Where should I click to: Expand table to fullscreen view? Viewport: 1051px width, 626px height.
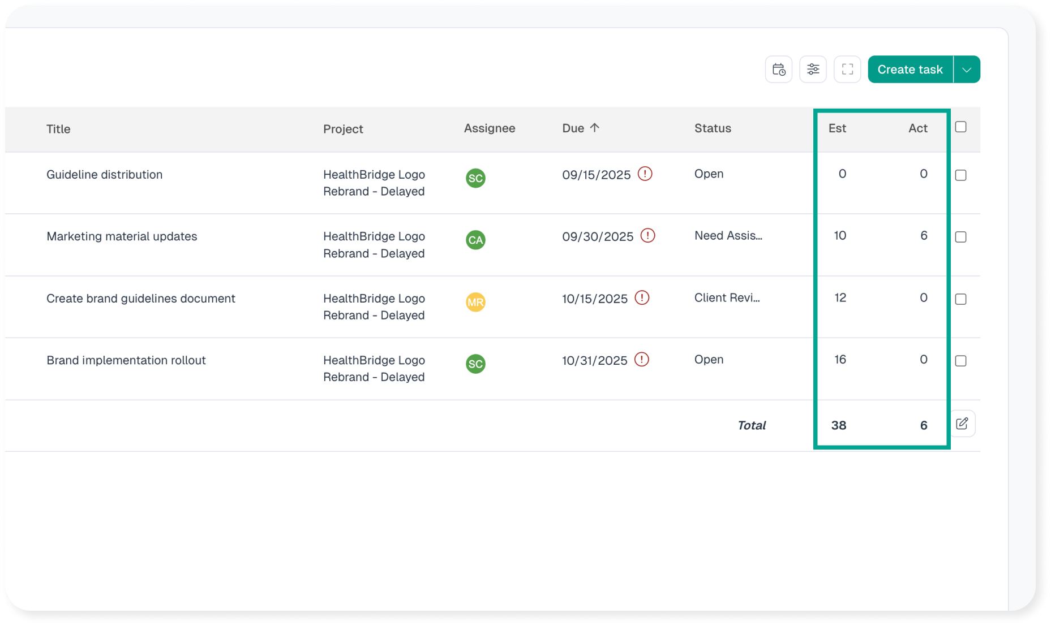(x=847, y=70)
